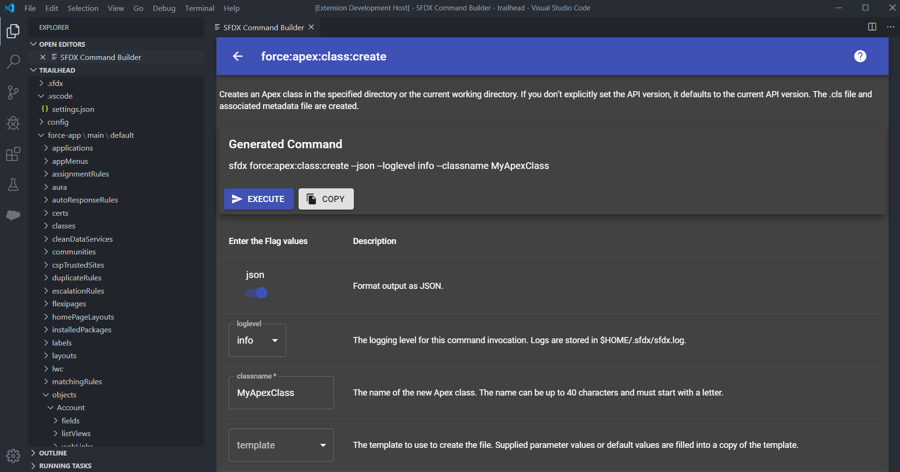900x472 pixels.
Task: Expand the config folder
Action: click(x=116, y=122)
